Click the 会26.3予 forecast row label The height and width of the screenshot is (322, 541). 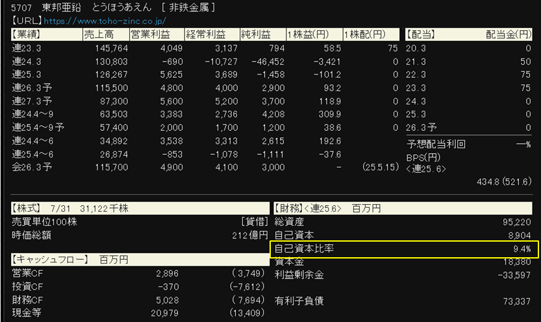[x=29, y=167]
